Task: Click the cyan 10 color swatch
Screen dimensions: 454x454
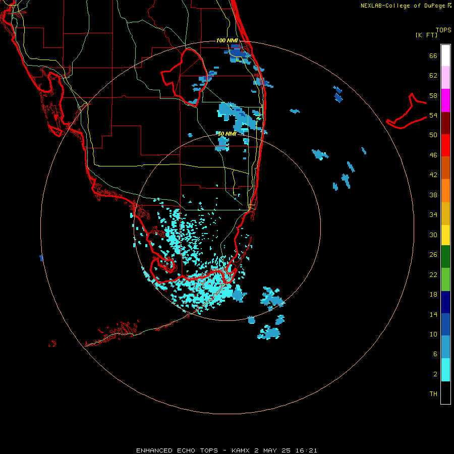Action: click(445, 370)
